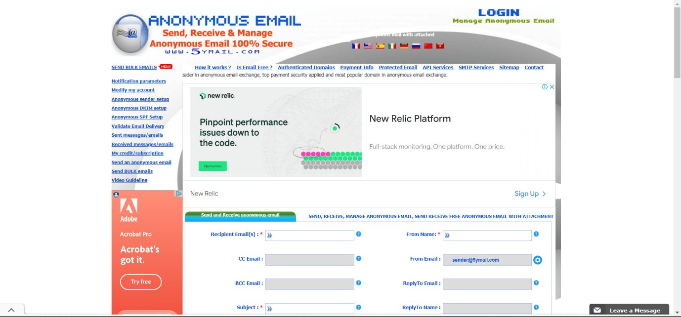The height and width of the screenshot is (317, 681).
Task: Select the Vietnamese flag language
Action: (440, 46)
